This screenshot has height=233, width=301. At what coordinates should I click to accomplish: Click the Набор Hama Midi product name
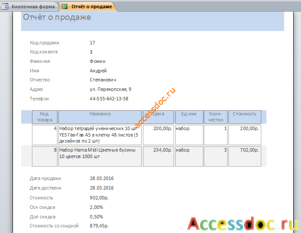[100, 156]
